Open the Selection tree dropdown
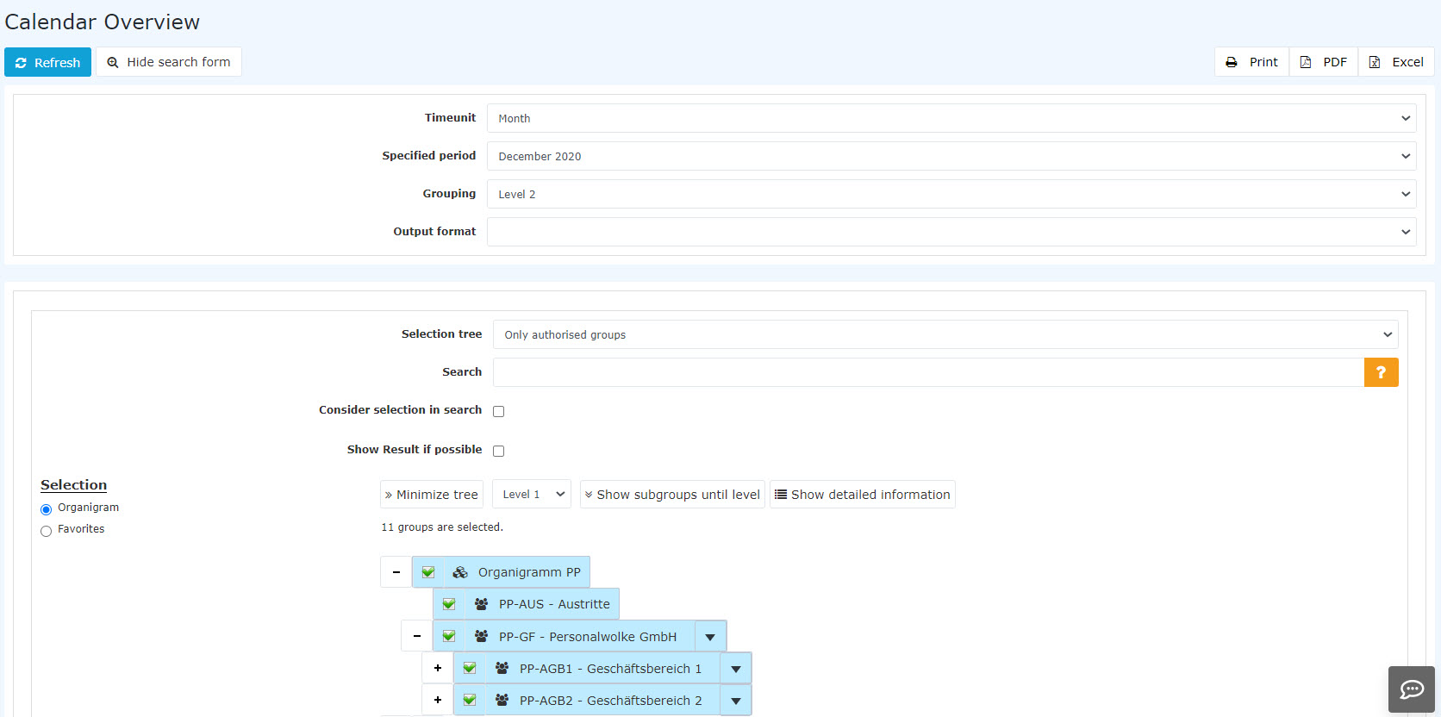1441x717 pixels. pyautogui.click(x=945, y=334)
